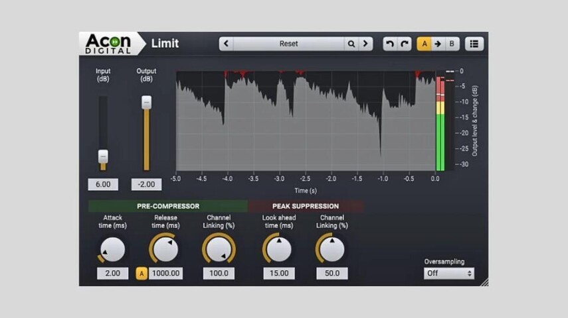Go to next preset arrow

365,44
